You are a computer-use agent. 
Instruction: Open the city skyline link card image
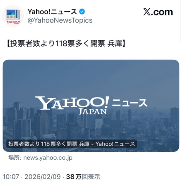click(91, 106)
